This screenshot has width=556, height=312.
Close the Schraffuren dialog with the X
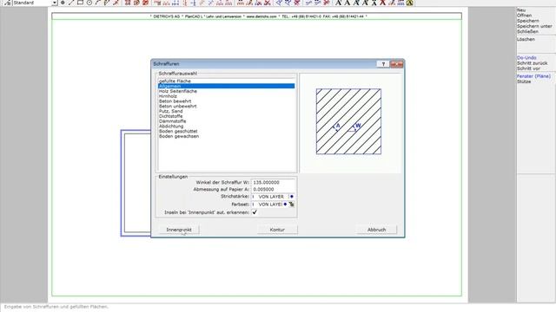(x=396, y=63)
